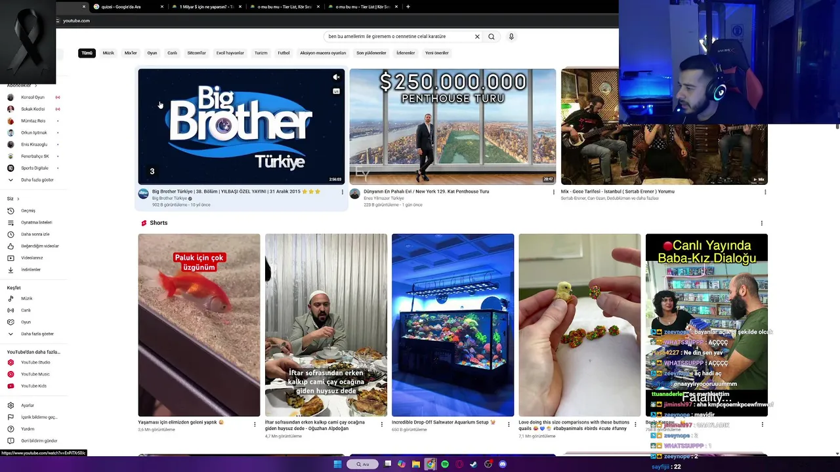Open Big Brother Türkiye 38. Bölüm title
This screenshot has width=840, height=472.
point(236,191)
